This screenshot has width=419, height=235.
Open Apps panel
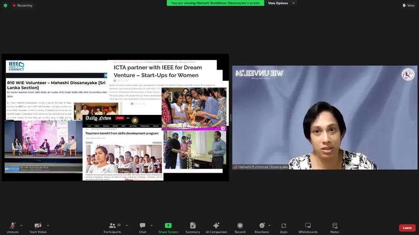284,228
